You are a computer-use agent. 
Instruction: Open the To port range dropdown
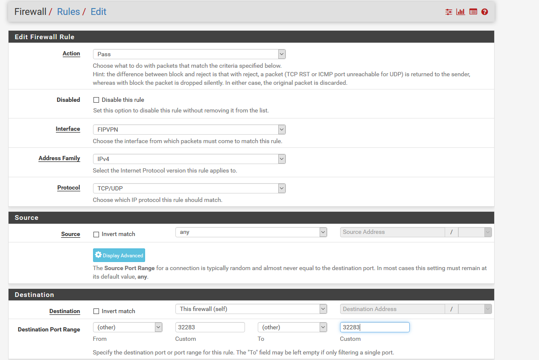click(x=292, y=327)
